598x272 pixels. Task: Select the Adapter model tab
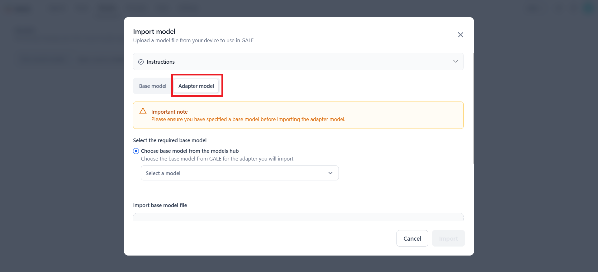[x=196, y=86]
